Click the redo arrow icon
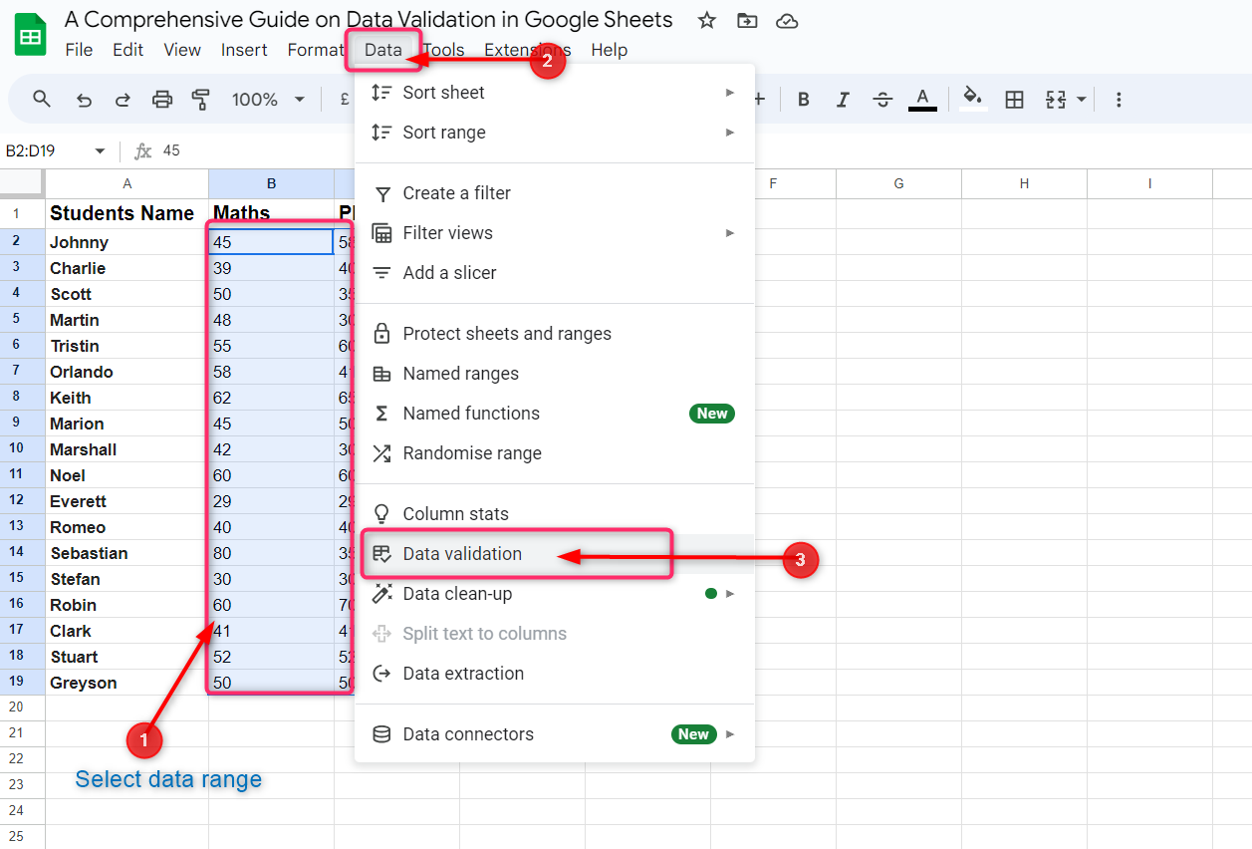This screenshot has width=1252, height=849. 123,99
